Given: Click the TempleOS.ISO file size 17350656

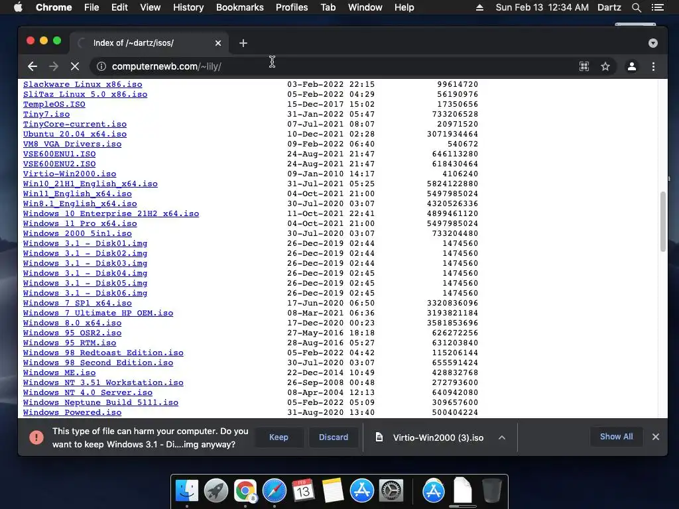Looking at the screenshot, I should click(x=458, y=104).
